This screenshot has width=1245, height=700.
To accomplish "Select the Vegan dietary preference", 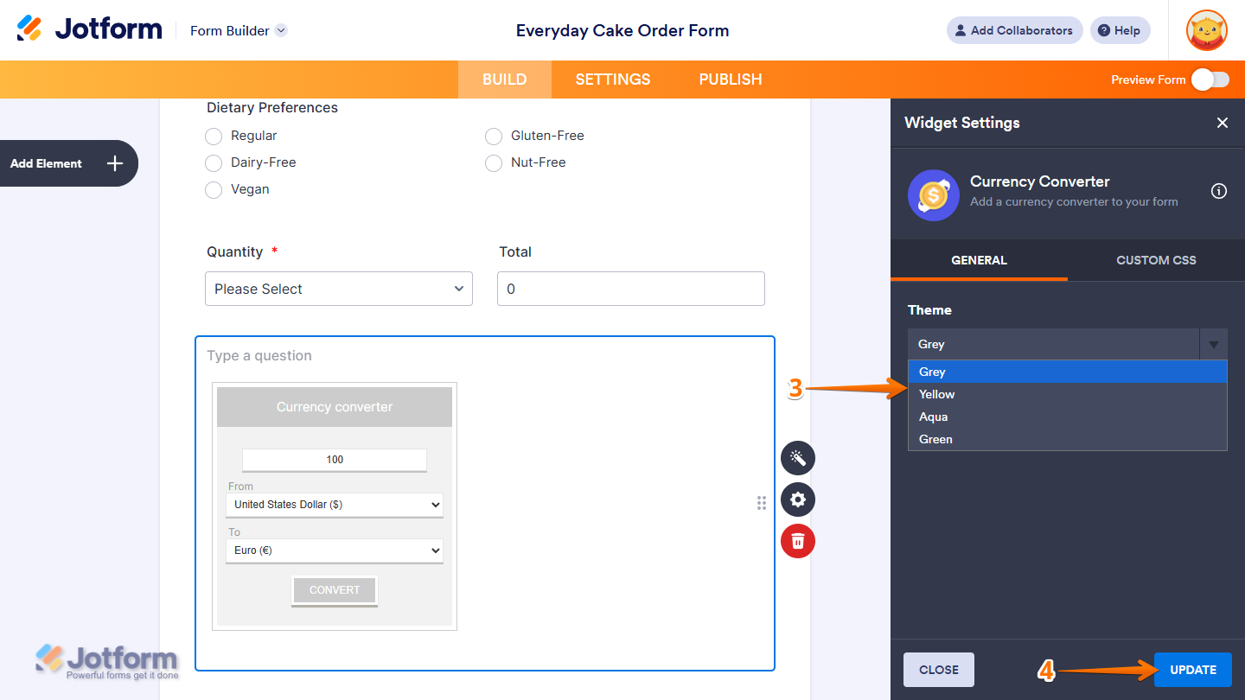I will coord(214,189).
